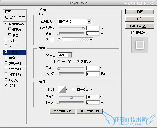Open the 等高线 contour picker arrow
Image resolution: width=157 pixels, height=128 pixels.
pyautogui.click(x=67, y=89)
